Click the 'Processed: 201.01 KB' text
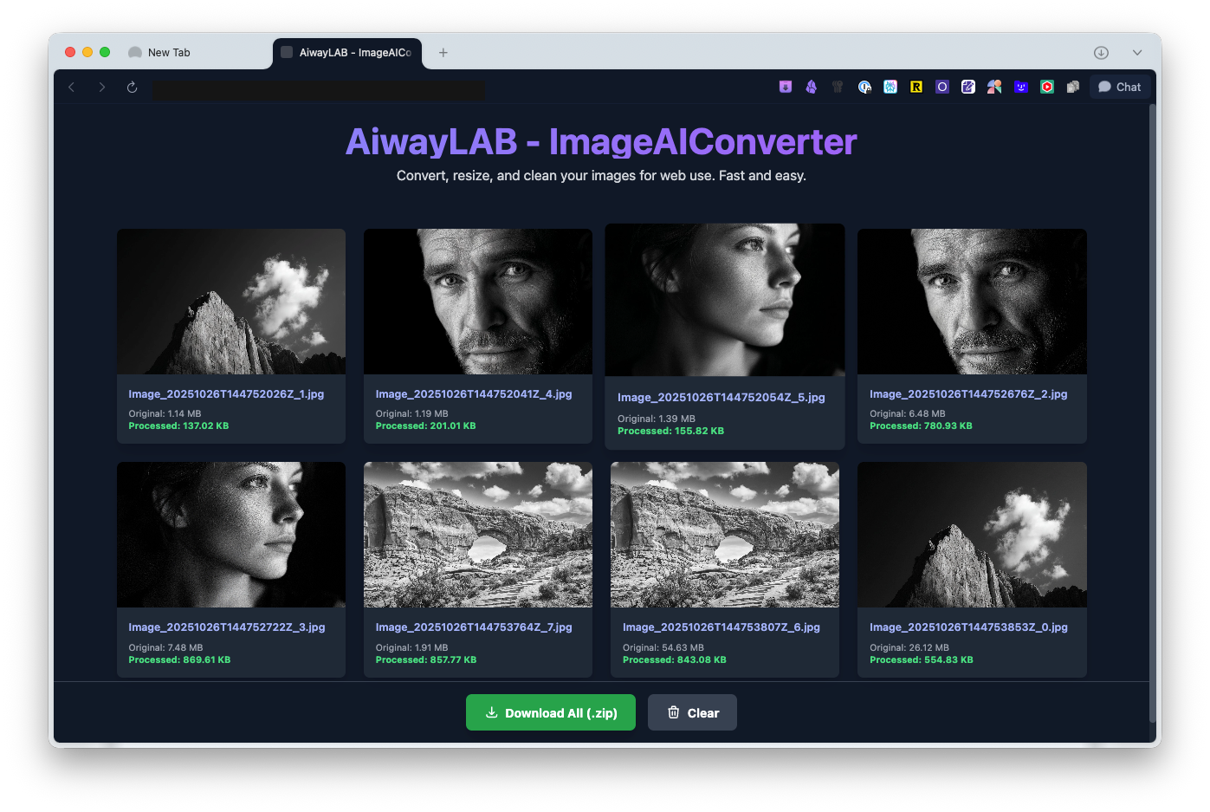The width and height of the screenshot is (1210, 812). point(425,426)
